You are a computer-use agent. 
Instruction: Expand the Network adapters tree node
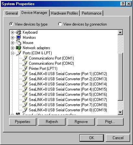(x=13, y=48)
